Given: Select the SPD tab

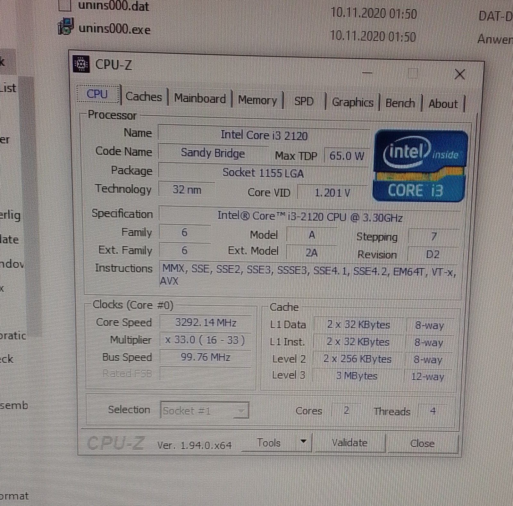Looking at the screenshot, I should pos(304,102).
